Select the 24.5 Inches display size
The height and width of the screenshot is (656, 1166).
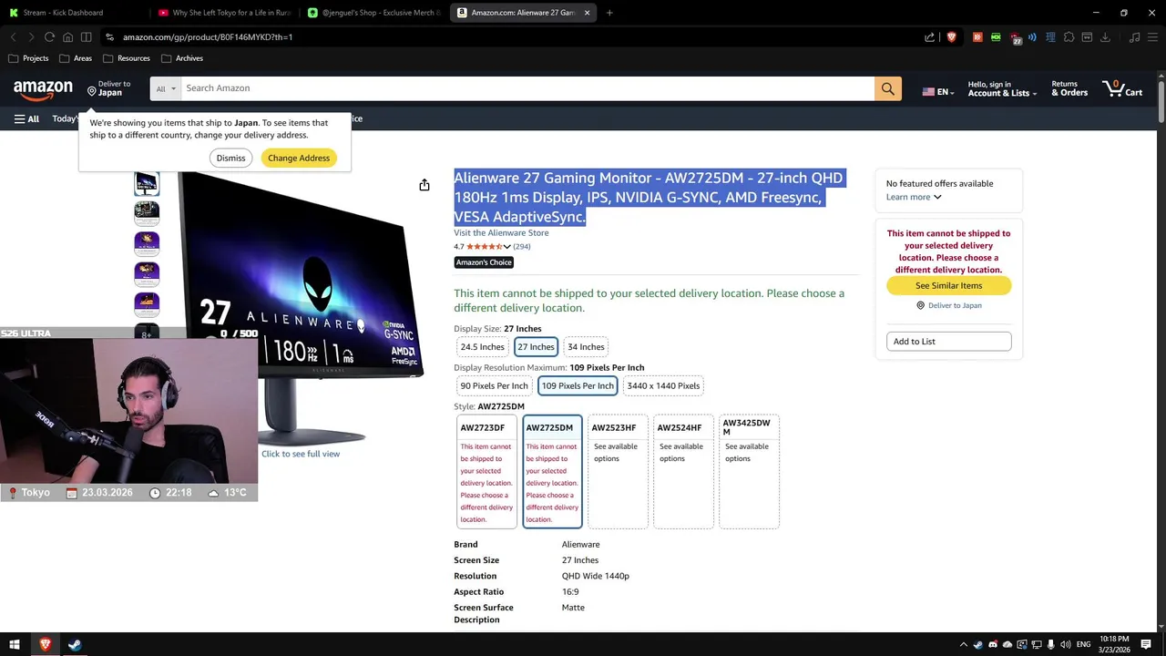[x=482, y=347]
